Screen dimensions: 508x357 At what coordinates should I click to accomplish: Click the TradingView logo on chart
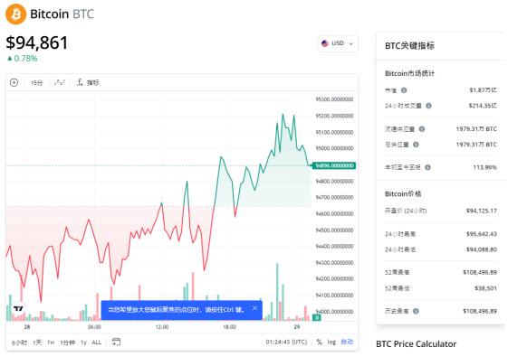pos(18,308)
